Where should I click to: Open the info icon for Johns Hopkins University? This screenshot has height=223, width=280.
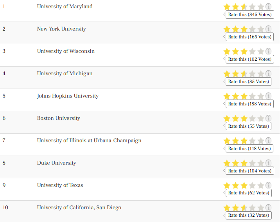tap(268, 96)
